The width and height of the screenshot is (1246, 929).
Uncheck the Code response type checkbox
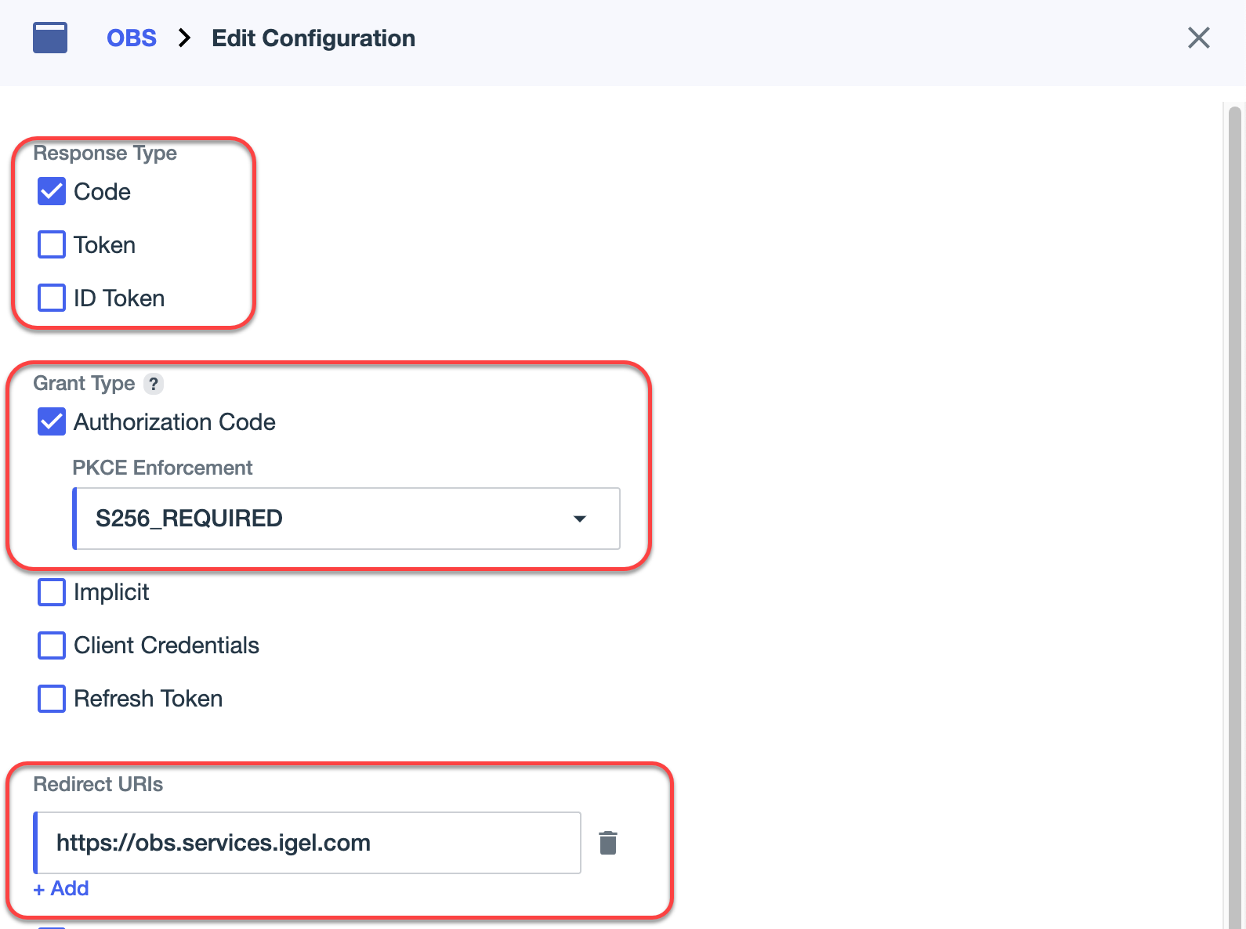click(x=52, y=191)
